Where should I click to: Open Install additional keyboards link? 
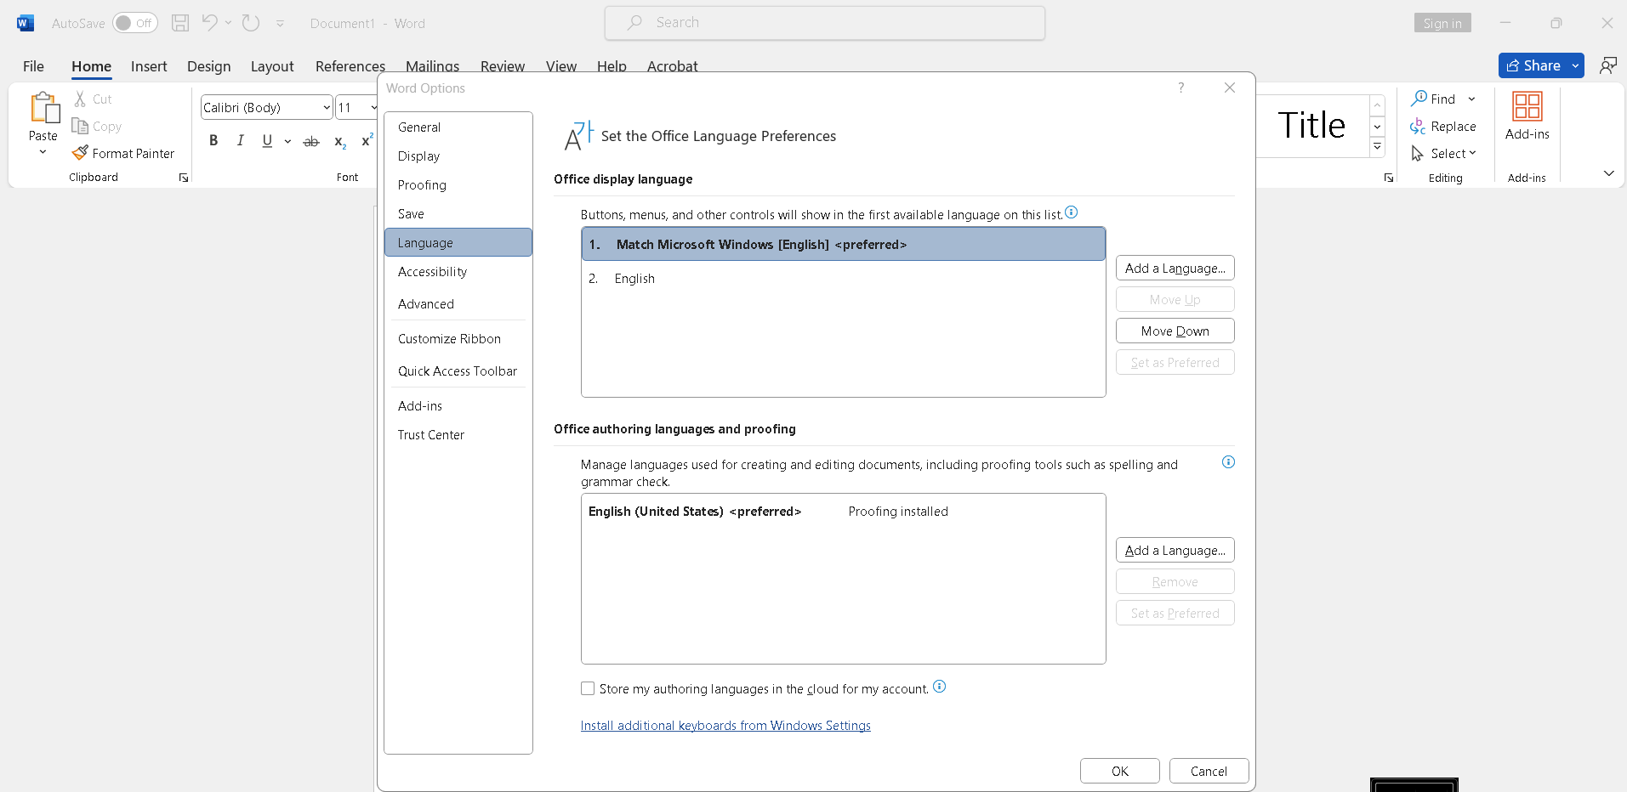pos(725,726)
